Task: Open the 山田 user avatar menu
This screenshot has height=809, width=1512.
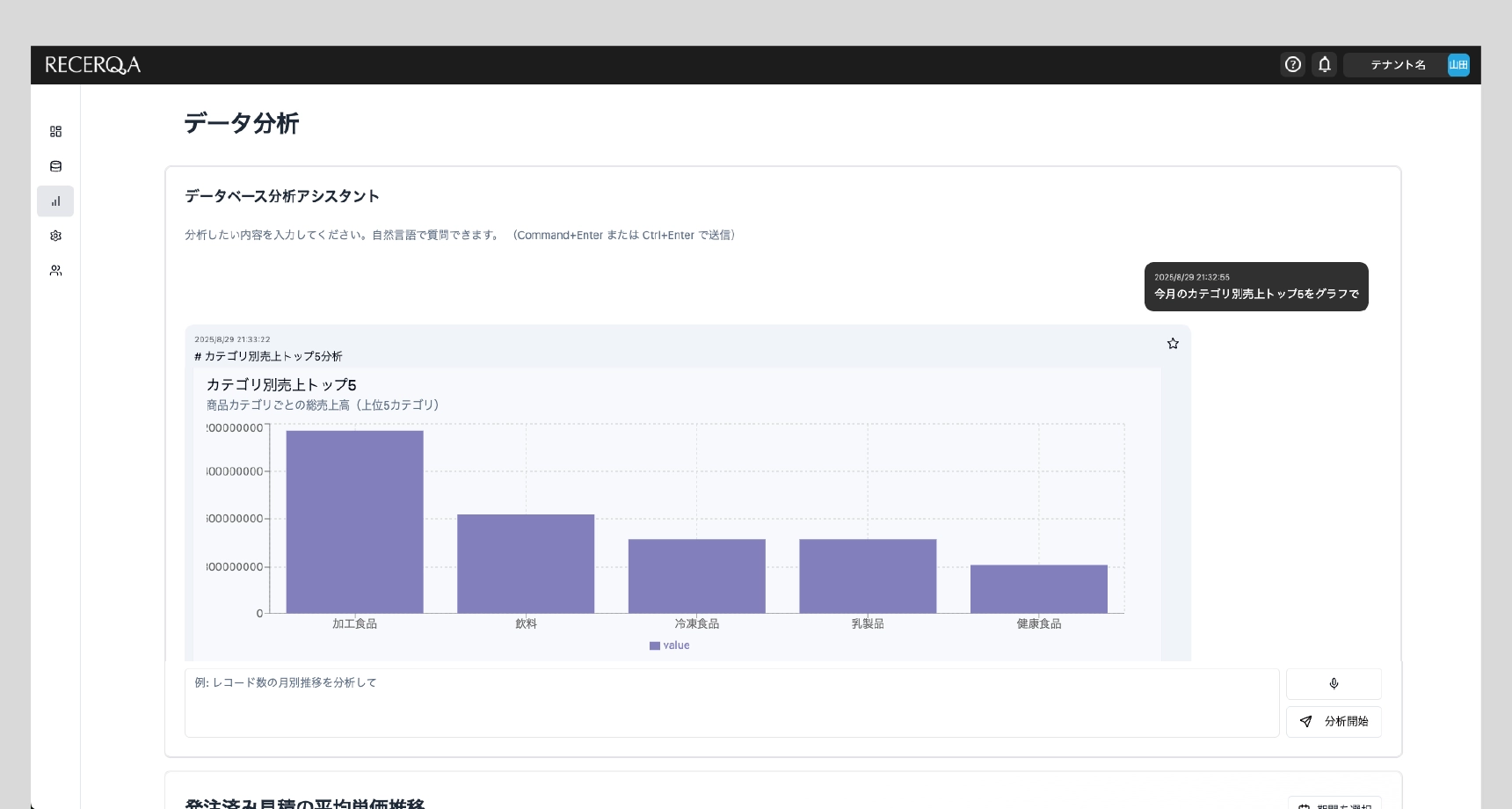Action: (x=1457, y=65)
